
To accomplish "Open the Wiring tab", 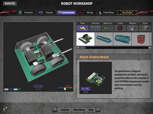I will [x=87, y=12].
